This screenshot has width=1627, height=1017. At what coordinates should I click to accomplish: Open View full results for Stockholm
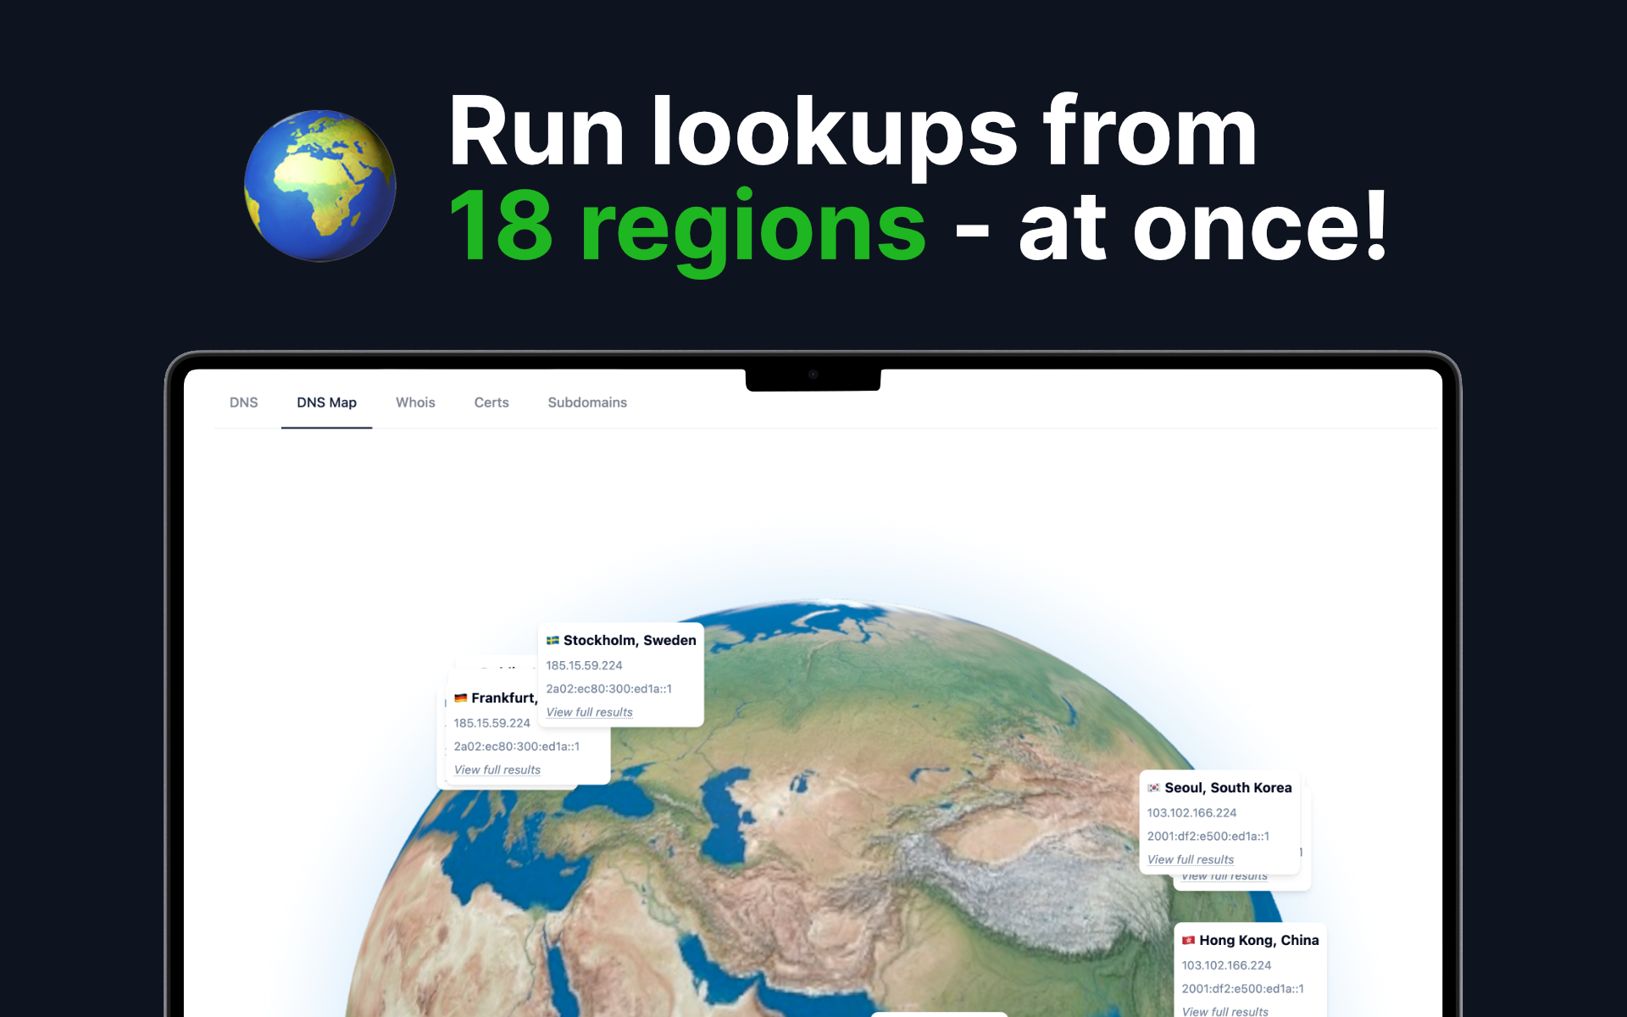click(589, 712)
